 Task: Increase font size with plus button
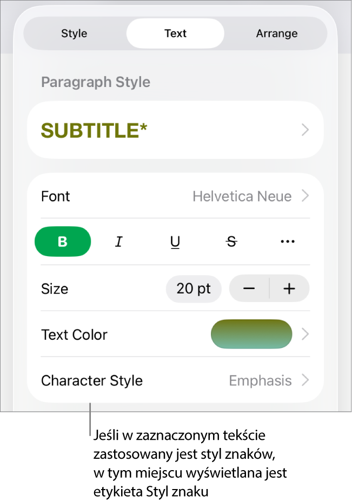pos(289,289)
